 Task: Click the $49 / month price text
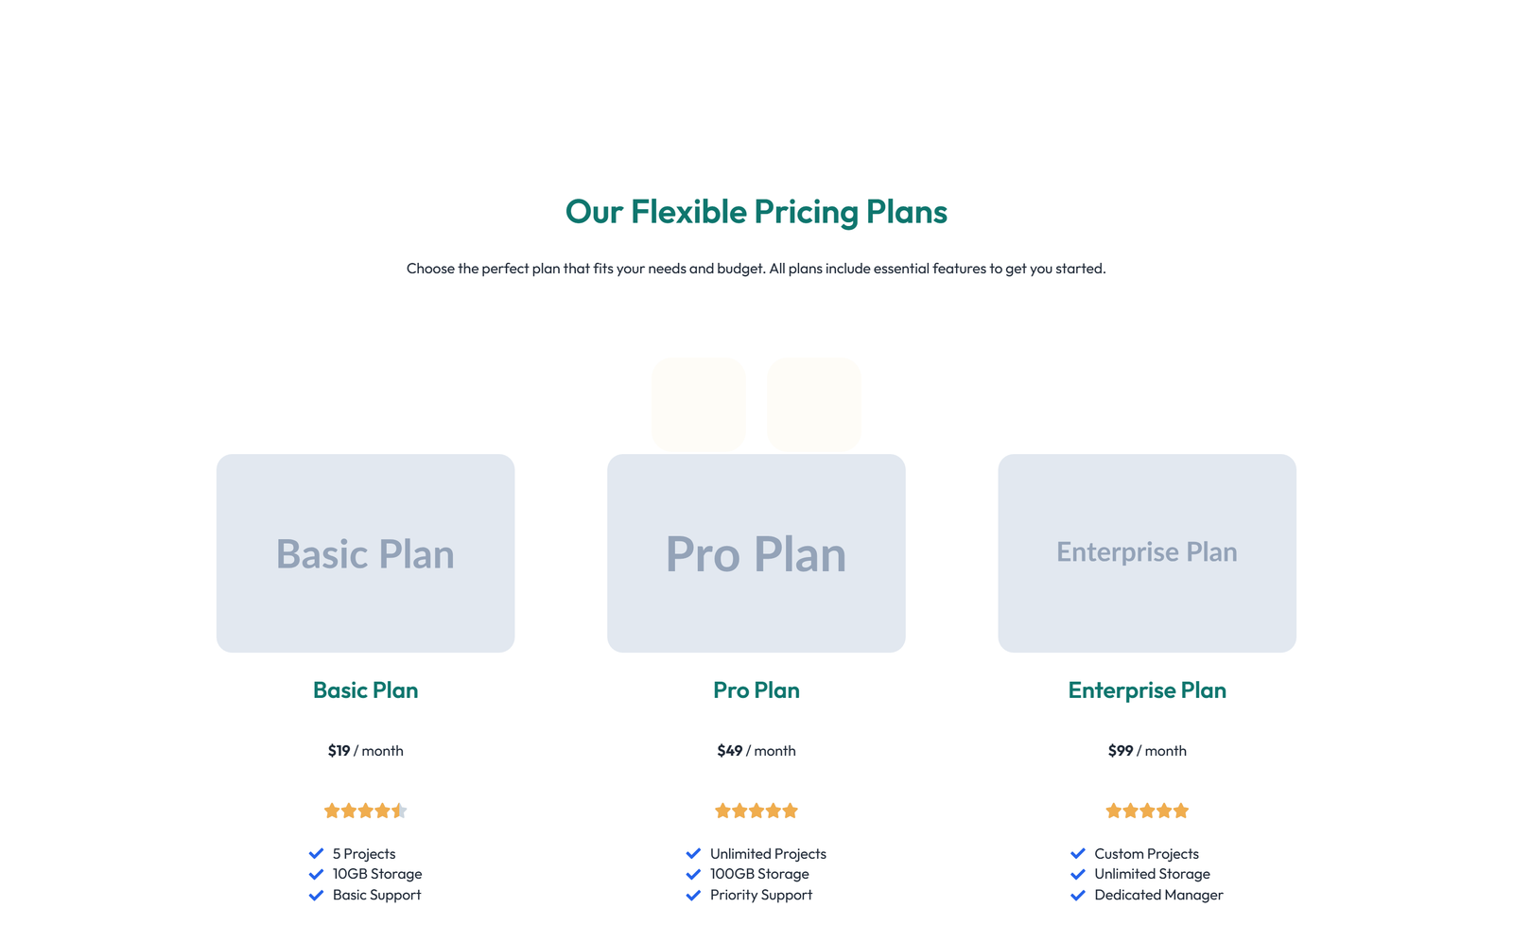tap(756, 750)
